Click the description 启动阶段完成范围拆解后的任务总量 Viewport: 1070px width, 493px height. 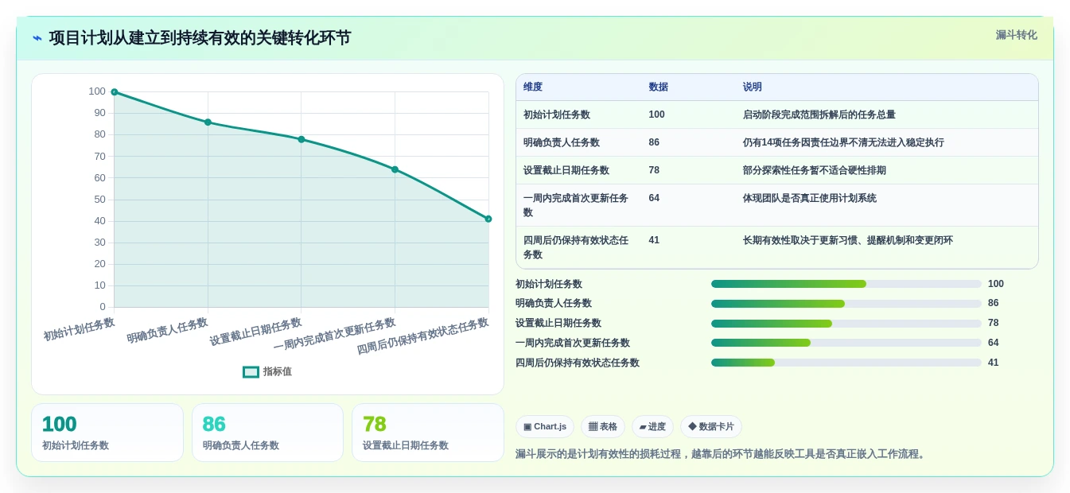(819, 115)
